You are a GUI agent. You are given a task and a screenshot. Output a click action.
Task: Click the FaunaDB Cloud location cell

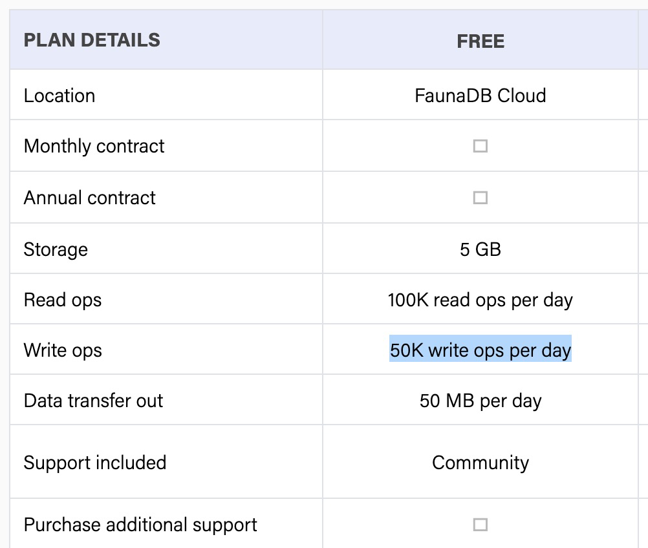click(x=480, y=96)
